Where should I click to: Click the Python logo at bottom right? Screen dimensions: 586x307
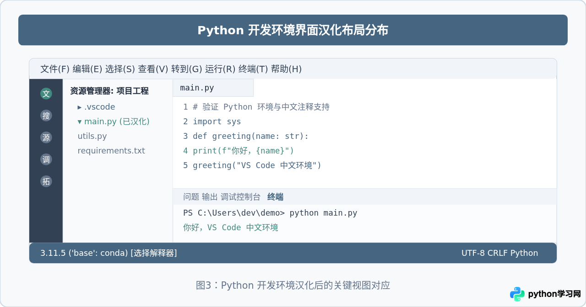click(517, 294)
